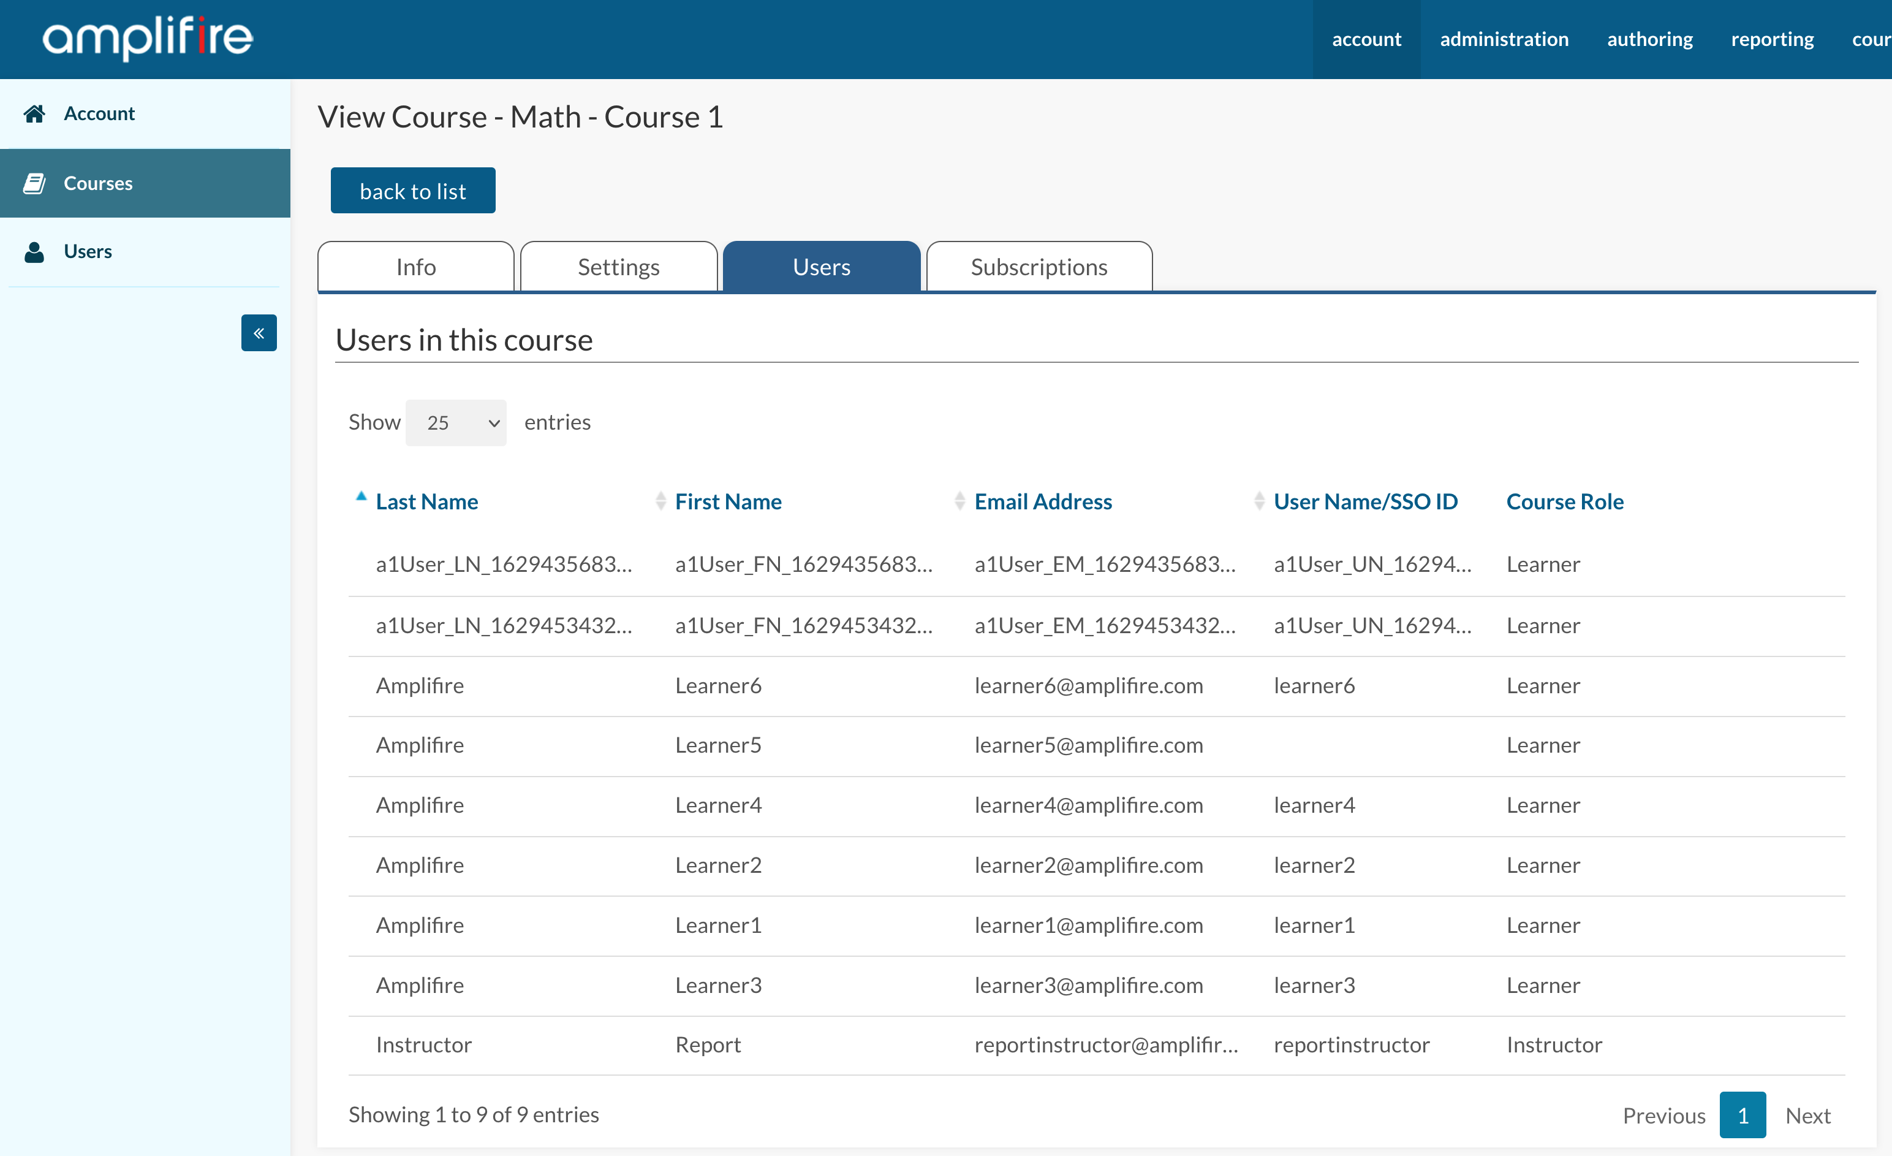Switch to the Settings tab

coord(618,267)
